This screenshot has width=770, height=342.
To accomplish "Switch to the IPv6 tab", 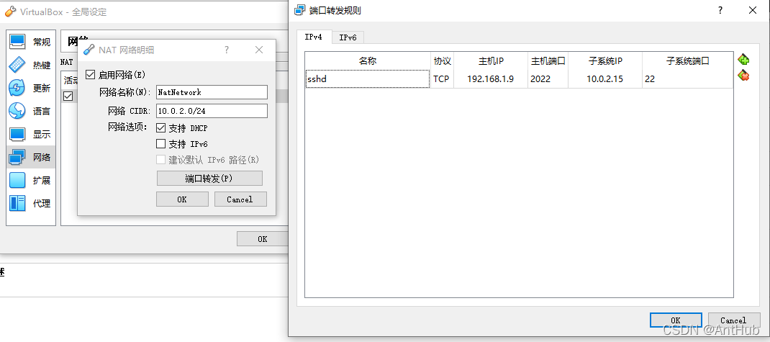I will 348,37.
